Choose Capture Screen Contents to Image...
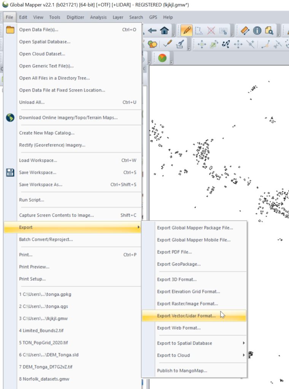Image resolution: width=289 pixels, height=389 pixels. point(73,215)
